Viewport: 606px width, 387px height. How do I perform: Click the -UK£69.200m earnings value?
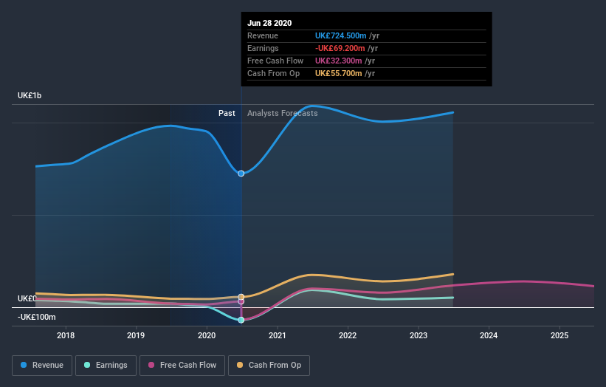(340, 48)
